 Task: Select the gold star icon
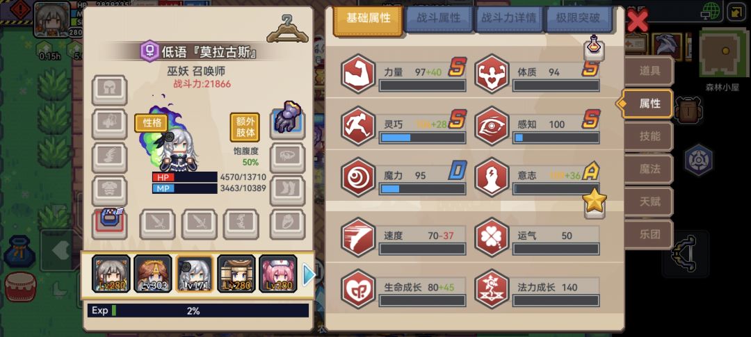point(595,201)
